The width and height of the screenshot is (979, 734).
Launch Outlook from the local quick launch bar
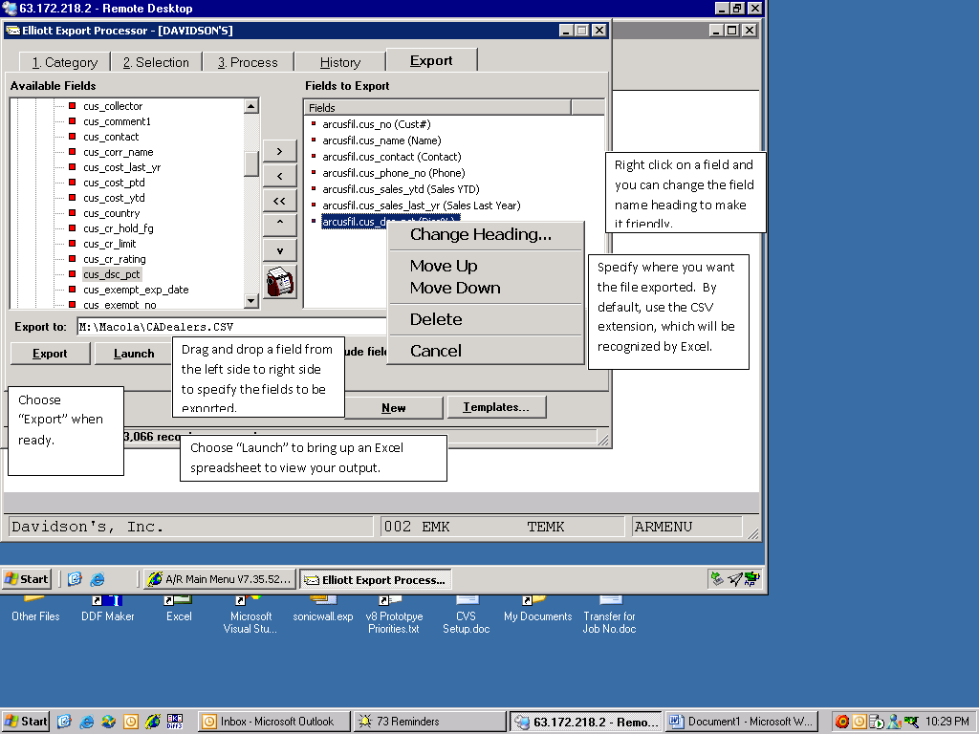pos(130,722)
